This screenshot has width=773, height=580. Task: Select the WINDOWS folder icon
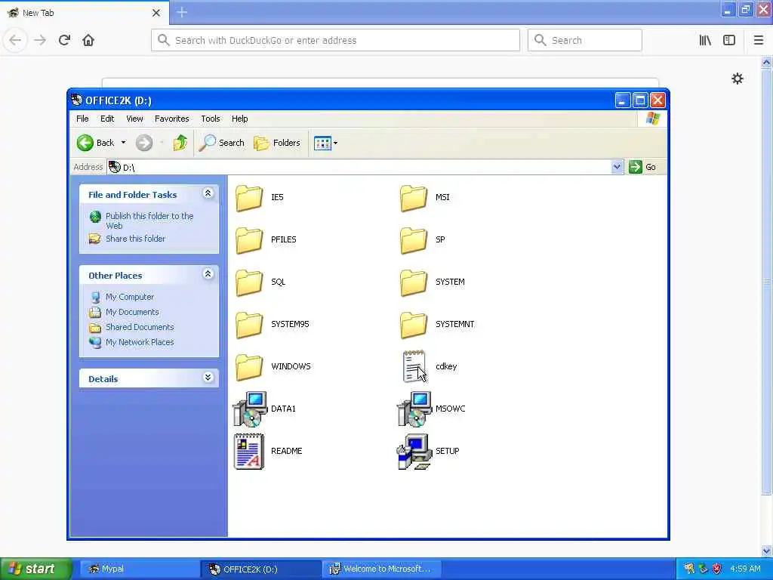coord(249,368)
